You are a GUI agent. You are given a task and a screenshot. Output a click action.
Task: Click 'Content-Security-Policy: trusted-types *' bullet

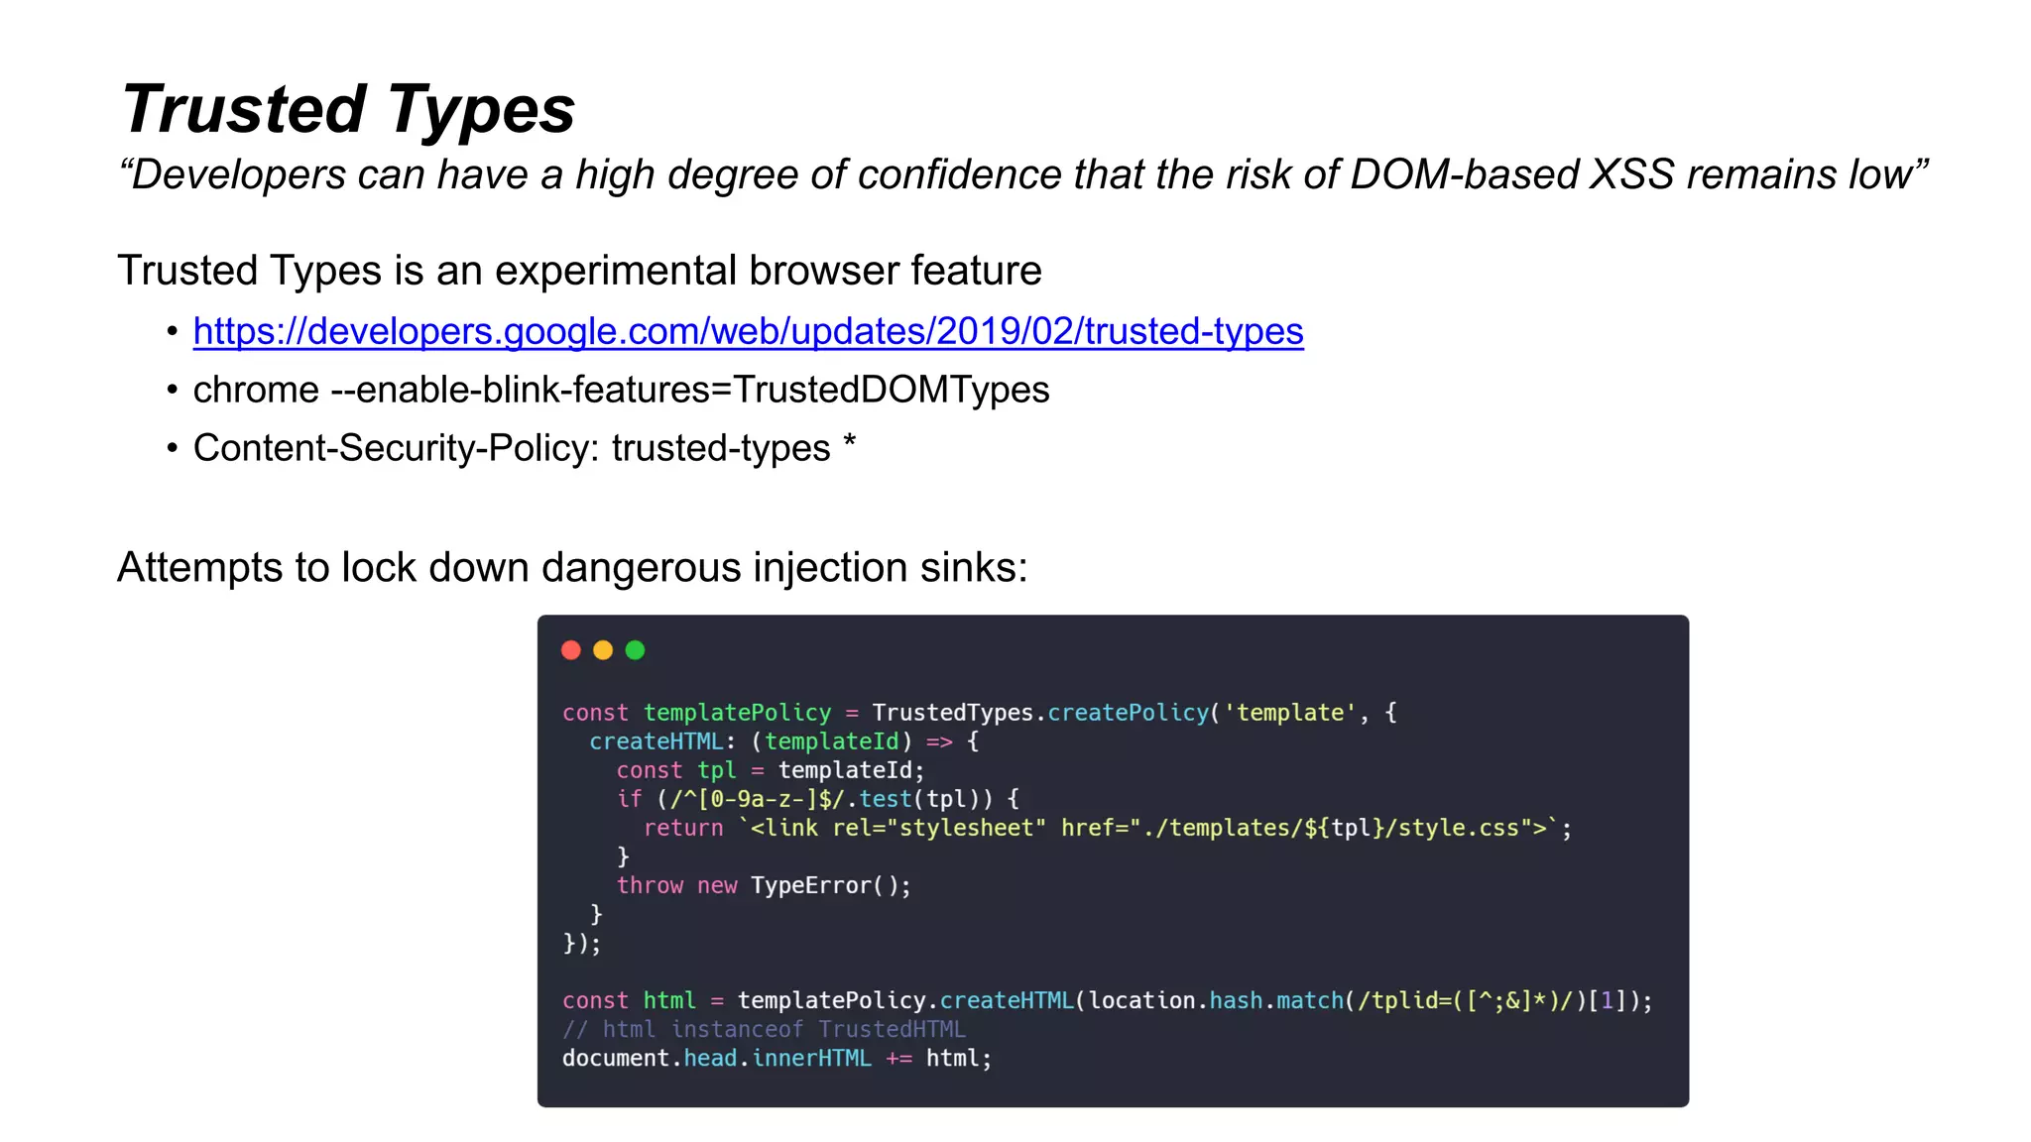click(x=524, y=448)
